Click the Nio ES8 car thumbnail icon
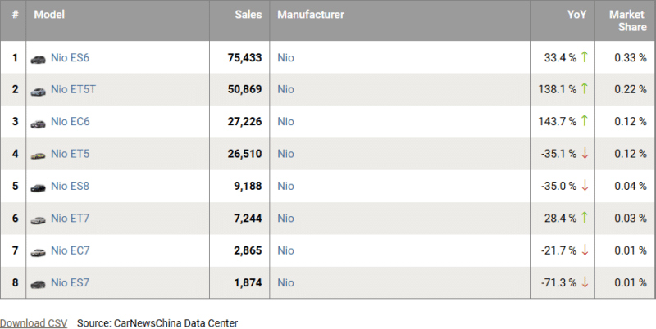Viewport: 656px width, 329px height. click(39, 187)
